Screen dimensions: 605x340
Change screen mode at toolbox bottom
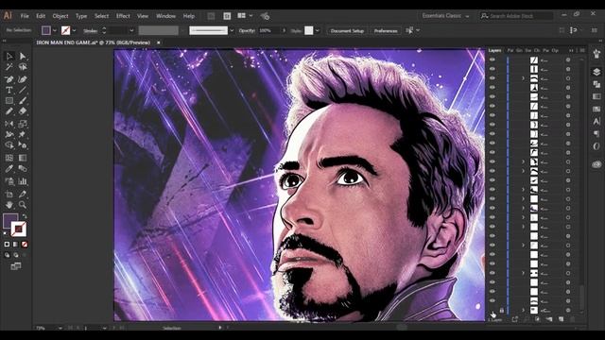coord(16,266)
